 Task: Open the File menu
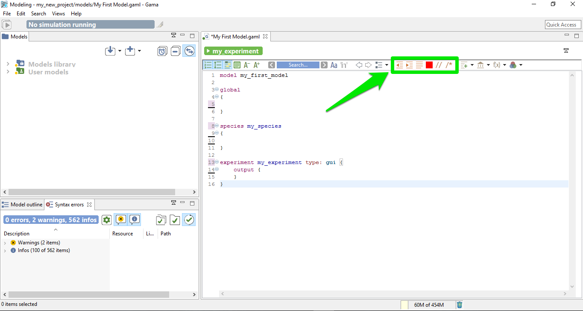(7, 14)
